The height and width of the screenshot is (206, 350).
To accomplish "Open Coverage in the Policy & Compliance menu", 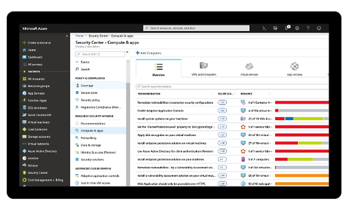I will point(98,85).
